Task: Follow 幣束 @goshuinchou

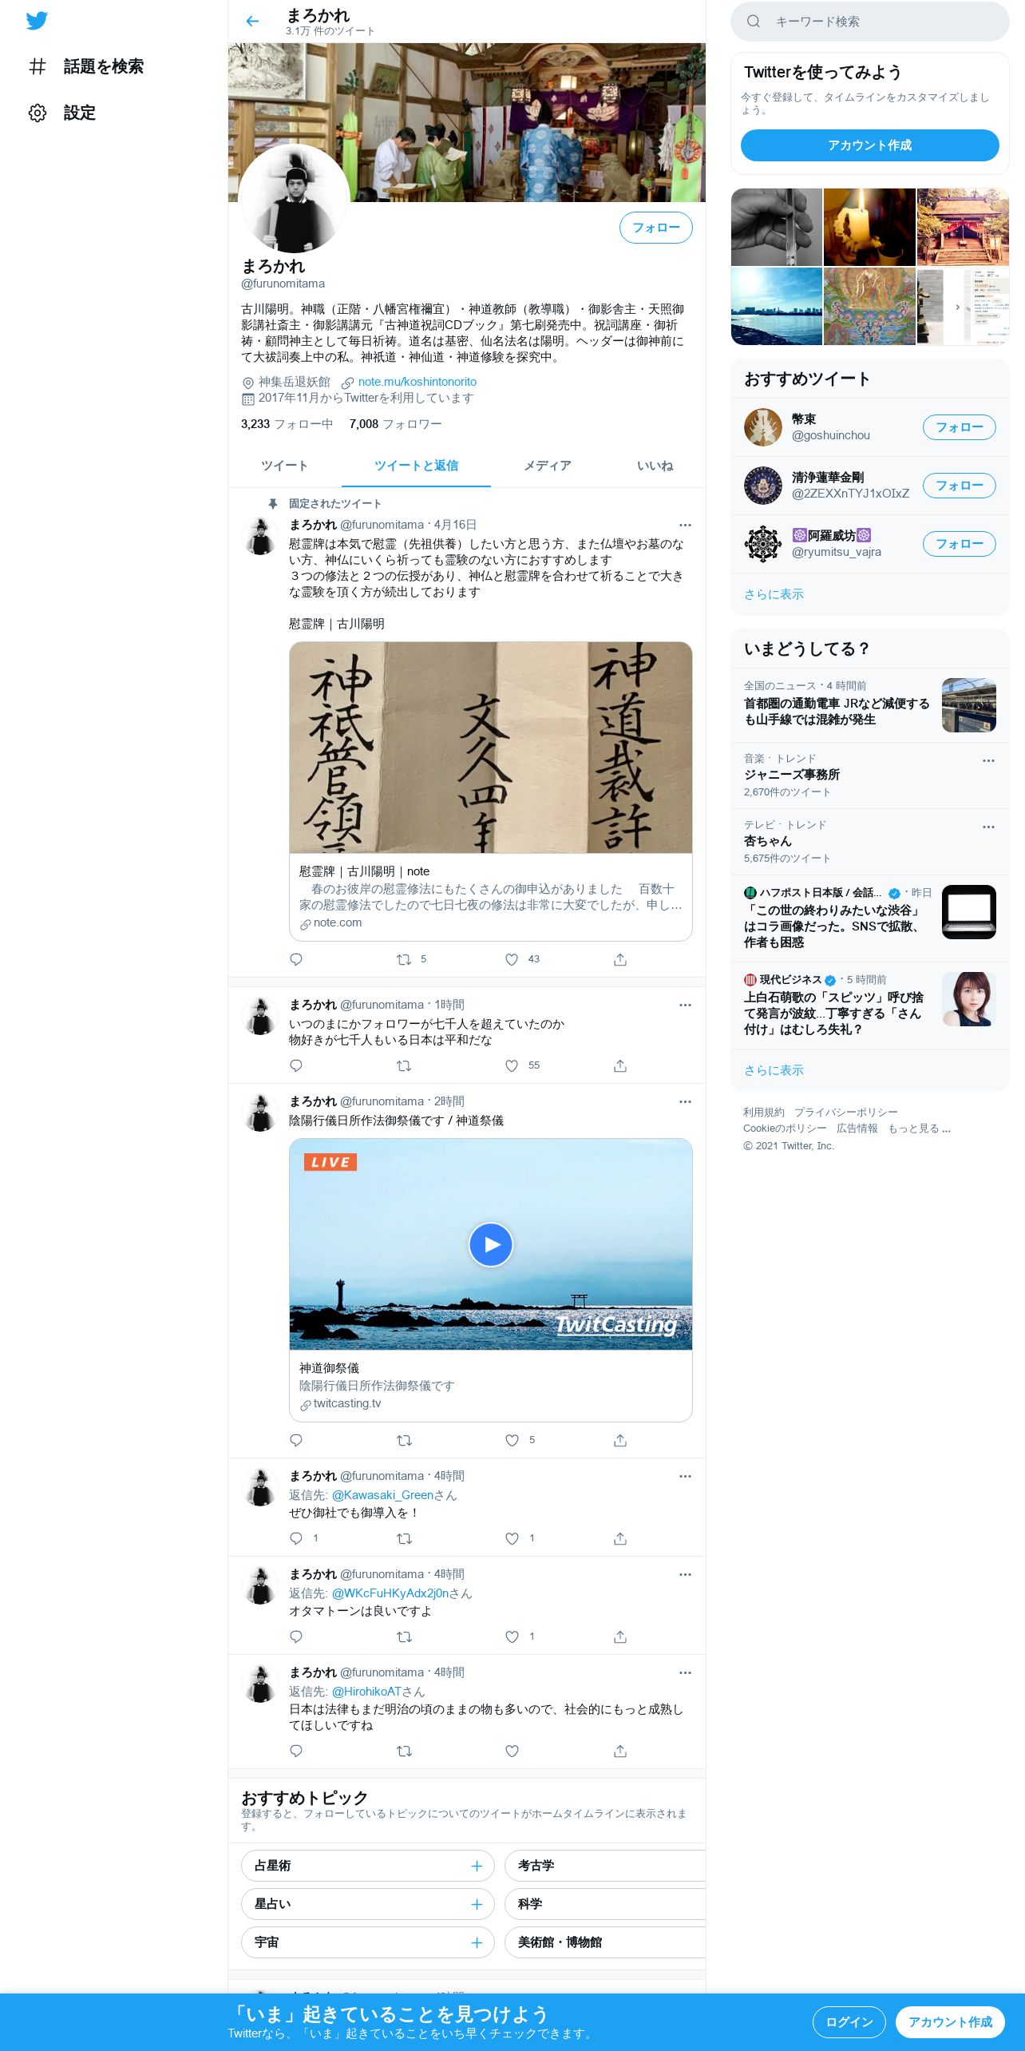Action: click(959, 427)
